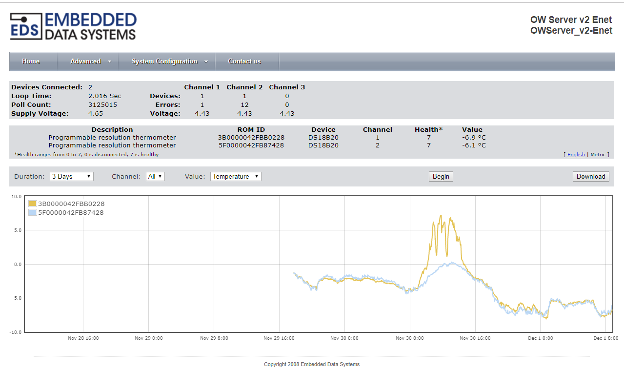Select ROM ID 3B0000042FBB0228 in device table
Image resolution: width=624 pixels, height=371 pixels.
point(251,138)
